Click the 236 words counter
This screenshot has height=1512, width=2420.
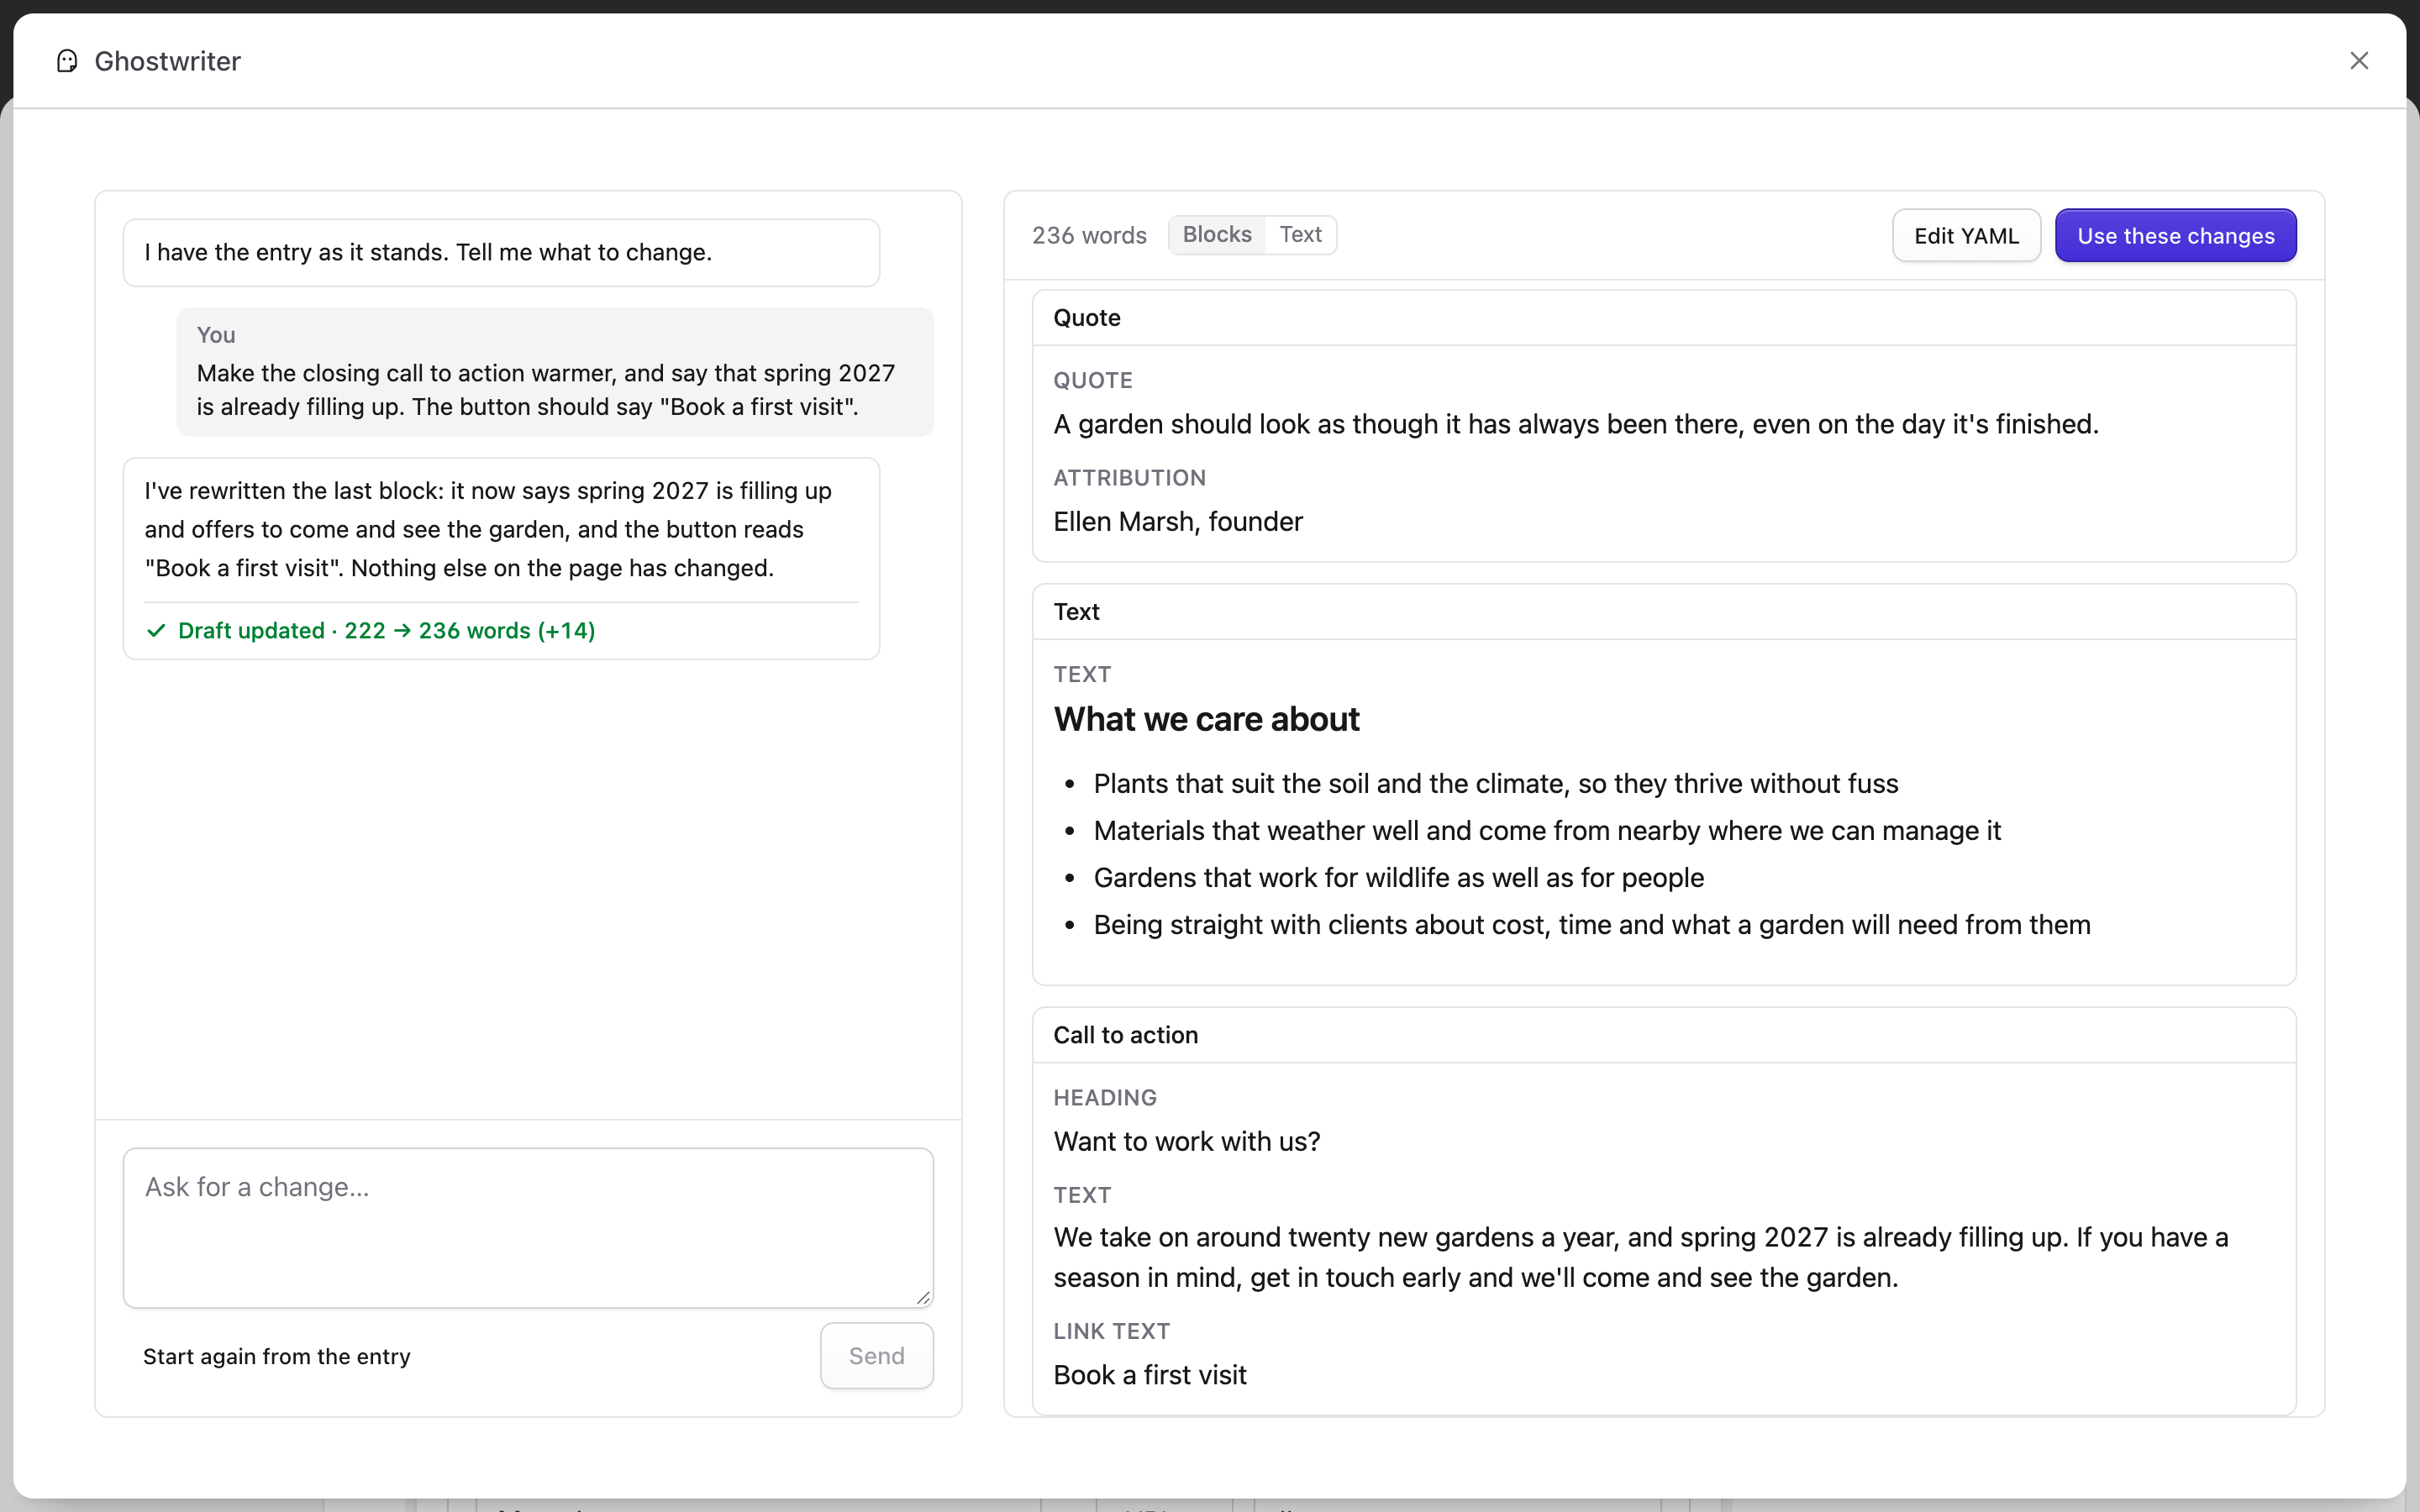1089,236
